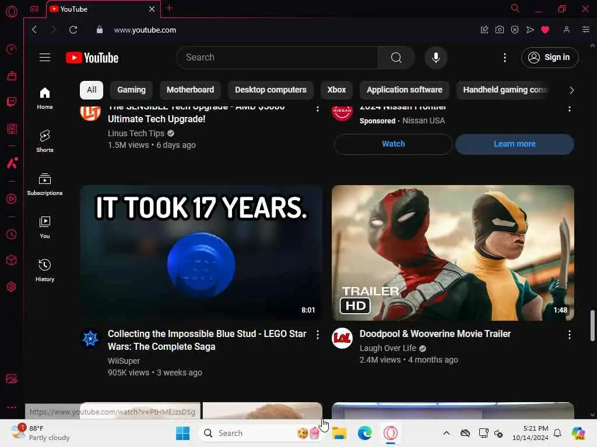
Task: Open History in sidebar
Action: (x=44, y=270)
